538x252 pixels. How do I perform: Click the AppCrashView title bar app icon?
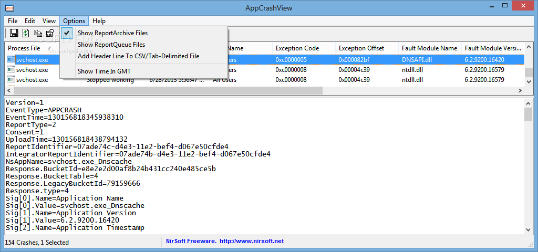(x=9, y=8)
